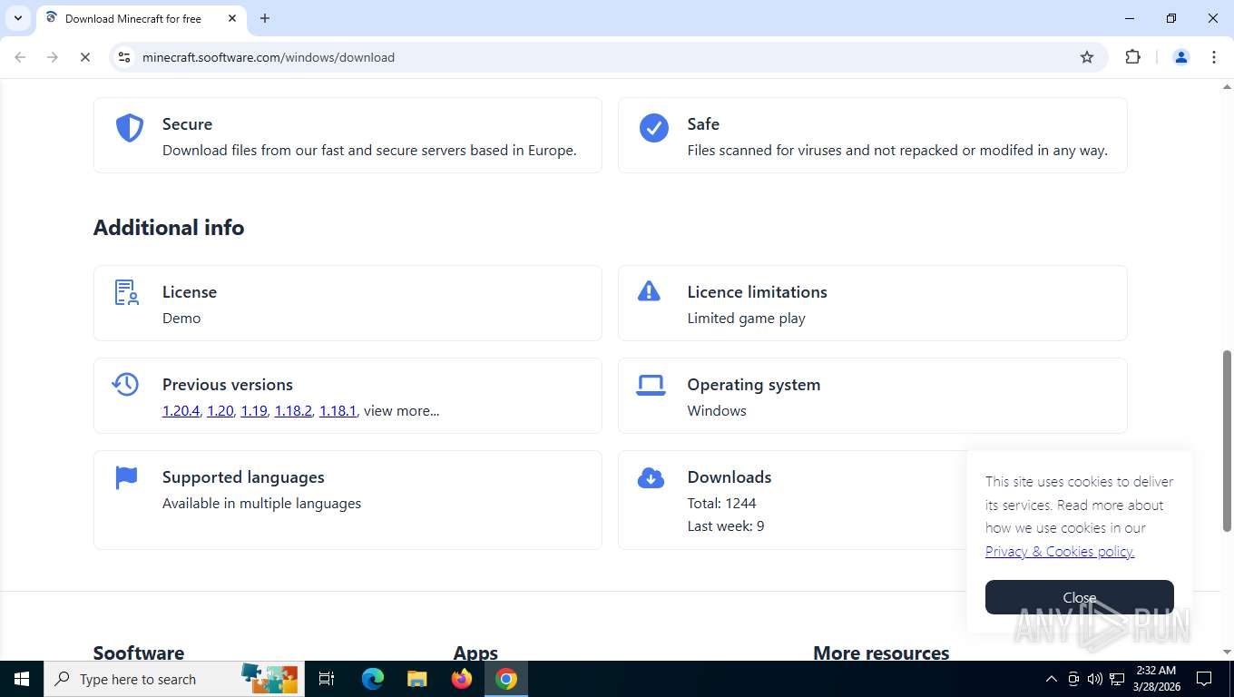This screenshot has width=1234, height=697.
Task: Click the License document icon
Action: 127,292
